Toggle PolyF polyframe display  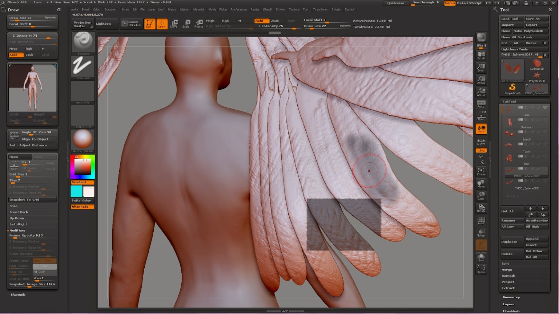[x=481, y=220]
